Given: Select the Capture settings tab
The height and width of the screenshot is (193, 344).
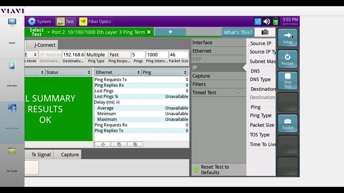Looking at the screenshot, I should pyautogui.click(x=219, y=76).
